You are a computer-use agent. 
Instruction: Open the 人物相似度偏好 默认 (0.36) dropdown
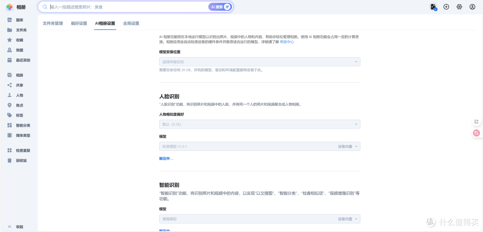click(260, 124)
